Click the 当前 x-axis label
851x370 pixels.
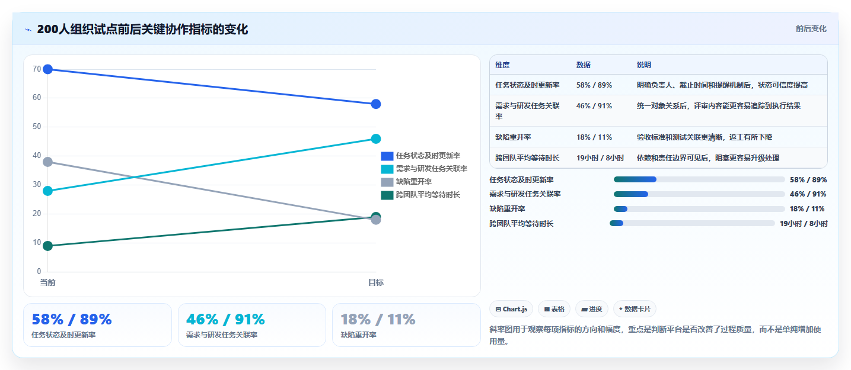coord(48,282)
